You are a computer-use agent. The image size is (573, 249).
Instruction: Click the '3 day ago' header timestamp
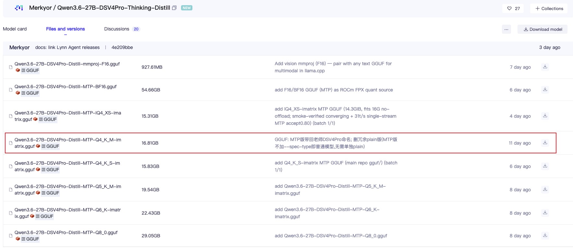tap(550, 47)
